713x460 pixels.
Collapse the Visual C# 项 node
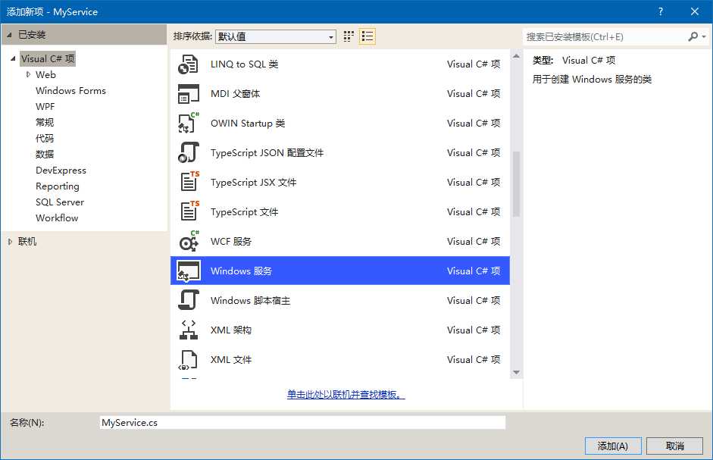coord(13,58)
